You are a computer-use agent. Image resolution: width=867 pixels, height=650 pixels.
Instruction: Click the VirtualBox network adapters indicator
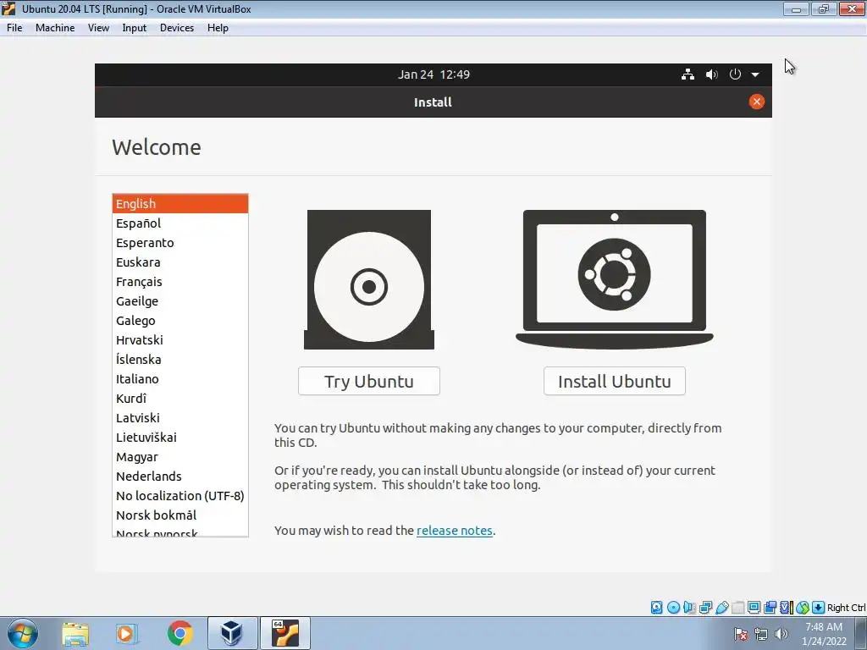(705, 608)
